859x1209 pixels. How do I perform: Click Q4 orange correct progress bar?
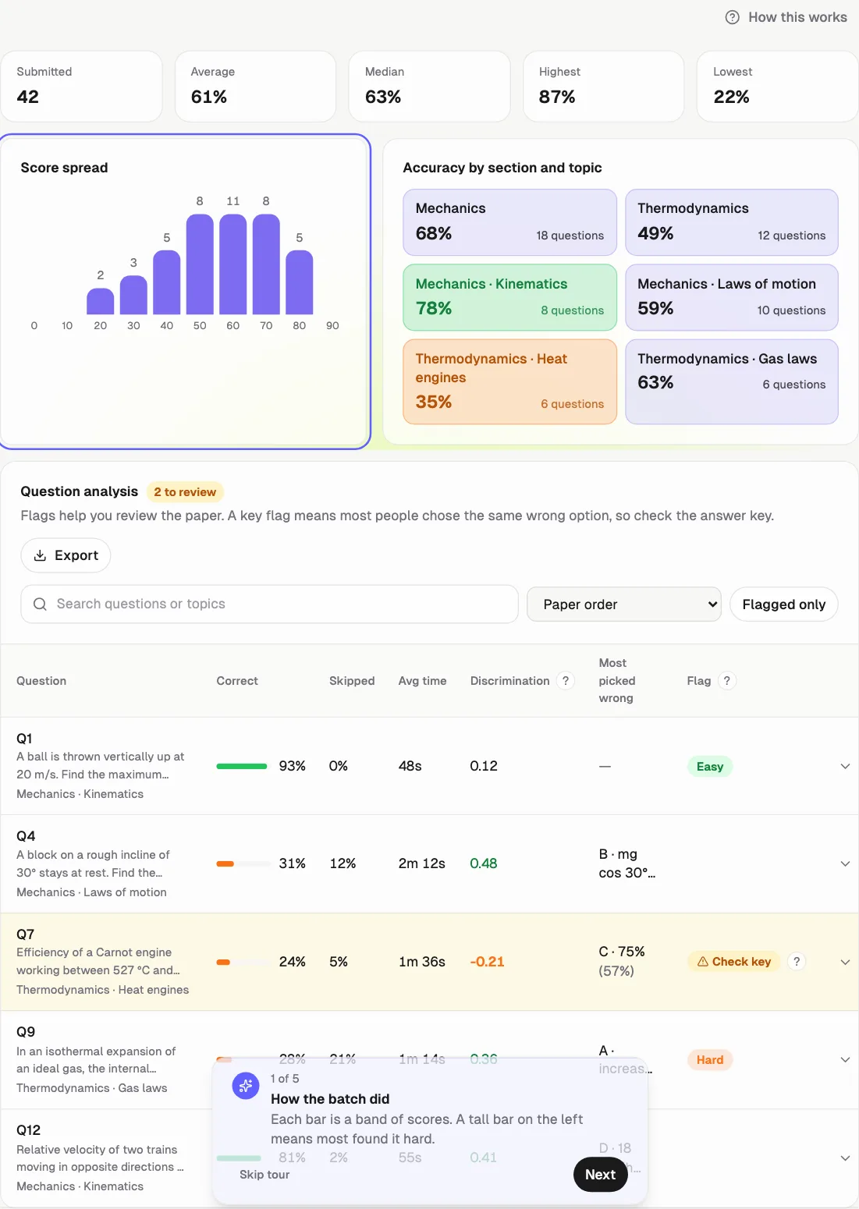click(225, 863)
